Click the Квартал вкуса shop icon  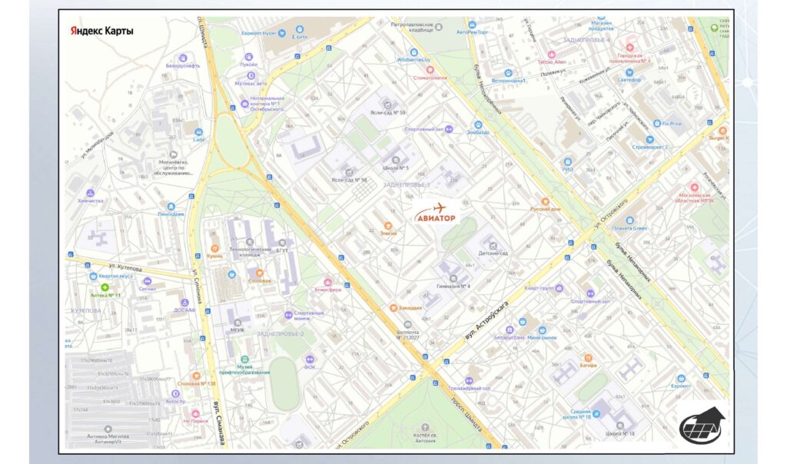click(x=93, y=277)
